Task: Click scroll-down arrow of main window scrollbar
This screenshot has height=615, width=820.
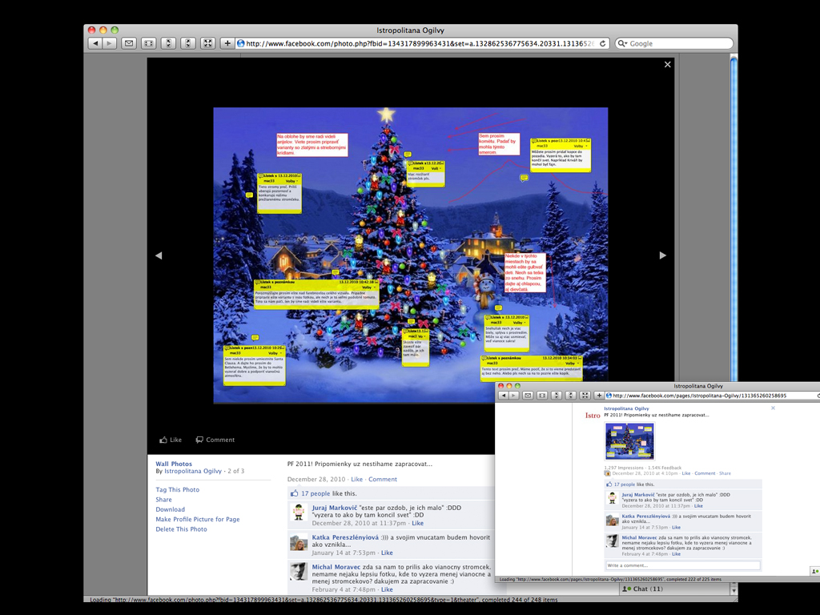Action: (x=734, y=590)
